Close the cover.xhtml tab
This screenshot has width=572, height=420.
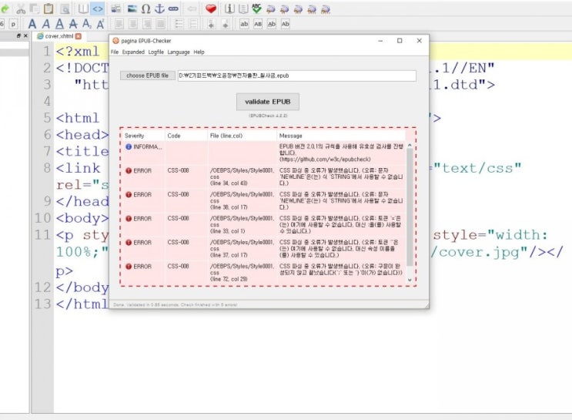78,36
